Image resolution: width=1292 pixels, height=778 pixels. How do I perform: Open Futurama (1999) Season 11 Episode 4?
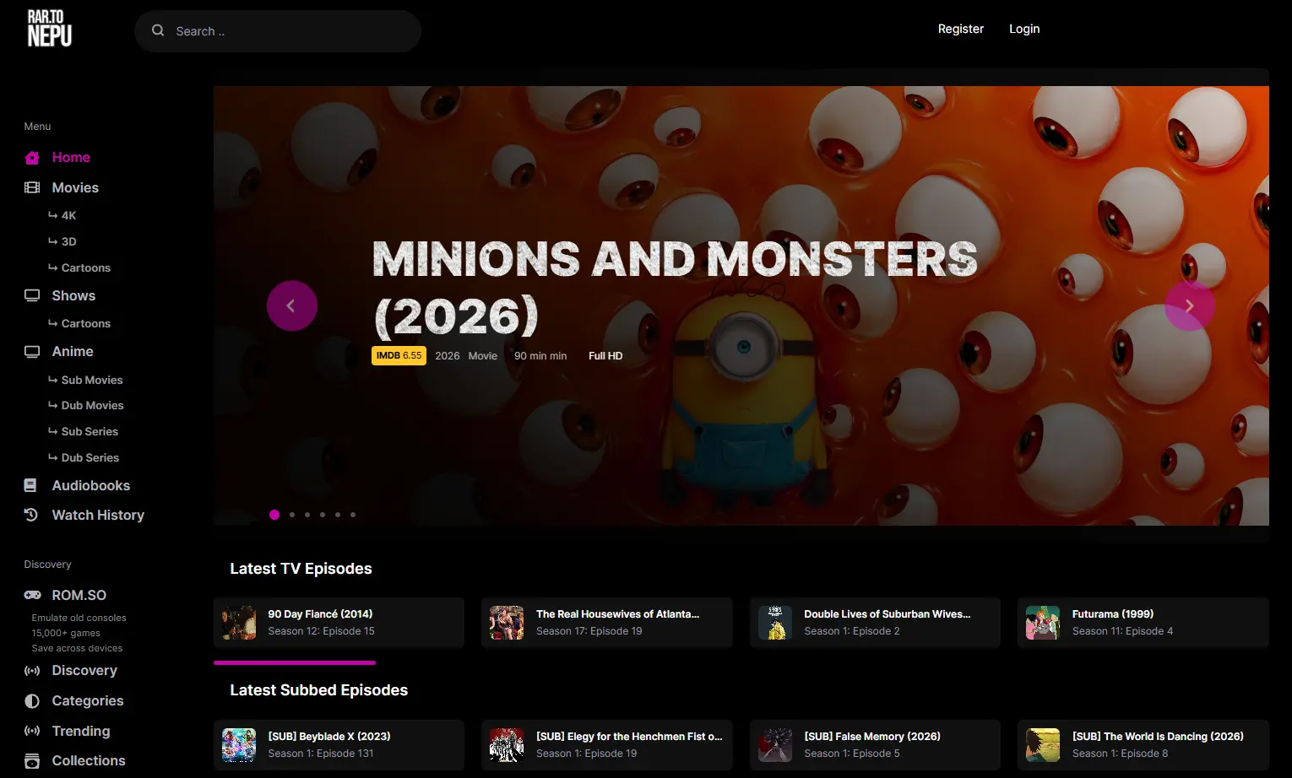[1143, 623]
